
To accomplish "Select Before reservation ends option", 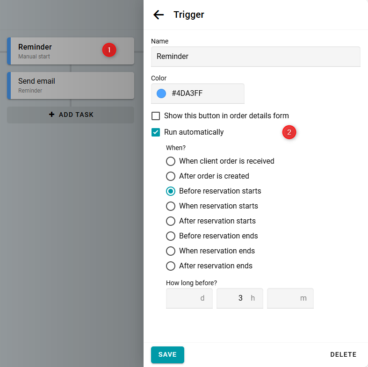I will tap(171, 236).
